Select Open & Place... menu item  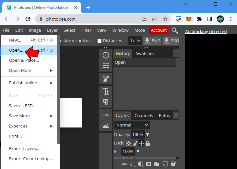29,60
